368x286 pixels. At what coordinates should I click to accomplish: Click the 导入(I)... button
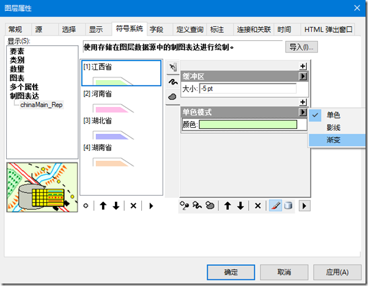[301, 47]
